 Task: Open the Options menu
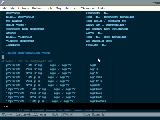point(23,8)
